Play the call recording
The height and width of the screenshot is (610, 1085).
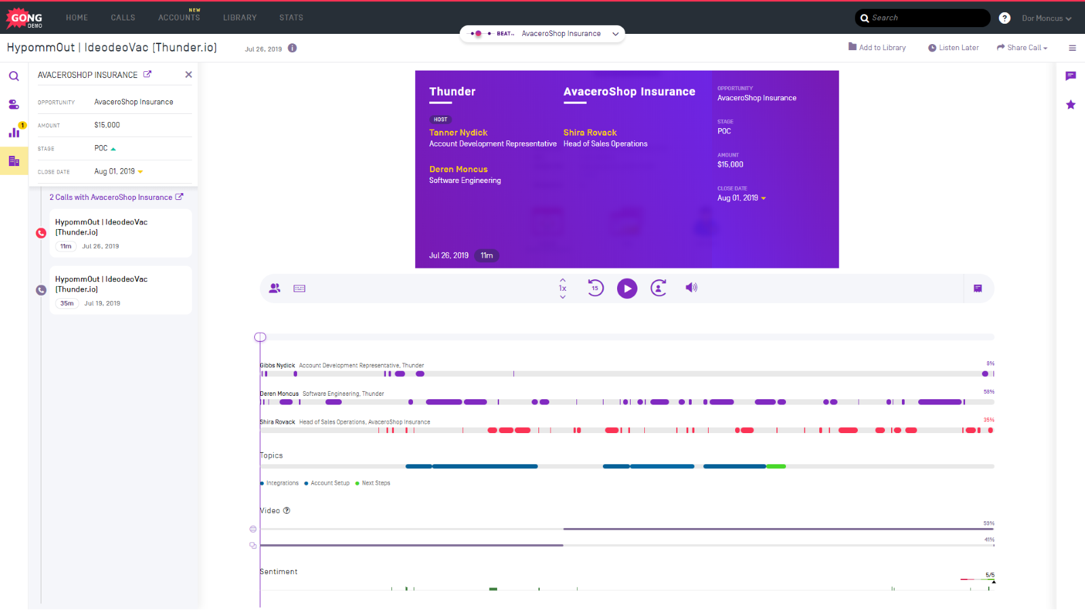[x=627, y=288]
